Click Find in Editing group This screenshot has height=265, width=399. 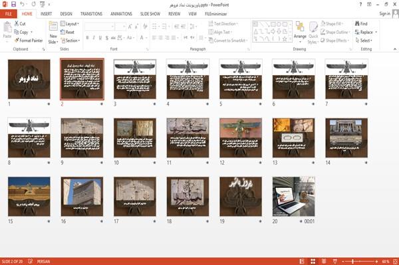click(361, 24)
